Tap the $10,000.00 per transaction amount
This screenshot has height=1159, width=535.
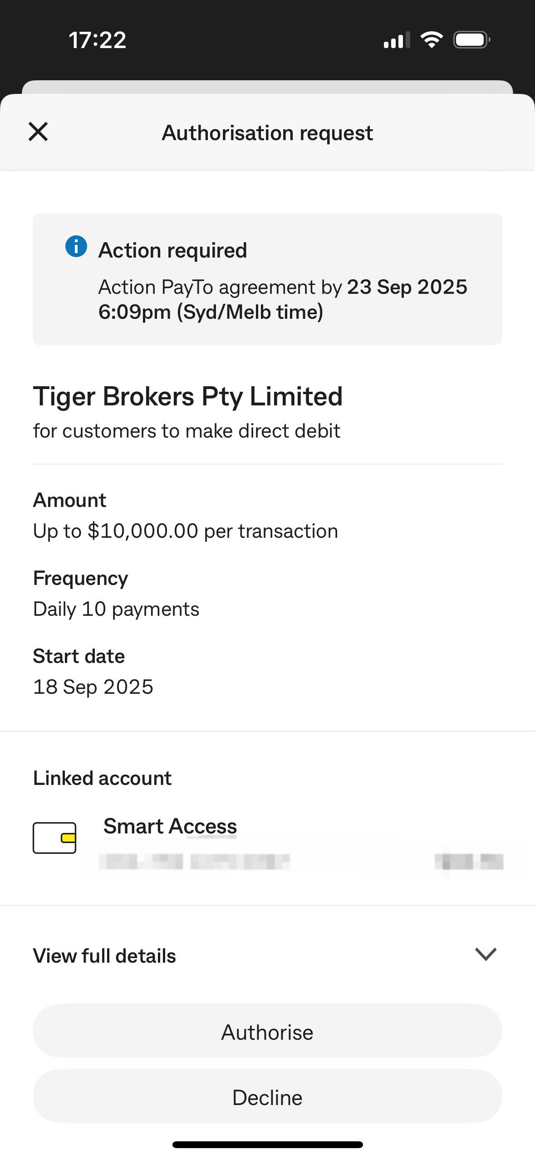(x=186, y=531)
